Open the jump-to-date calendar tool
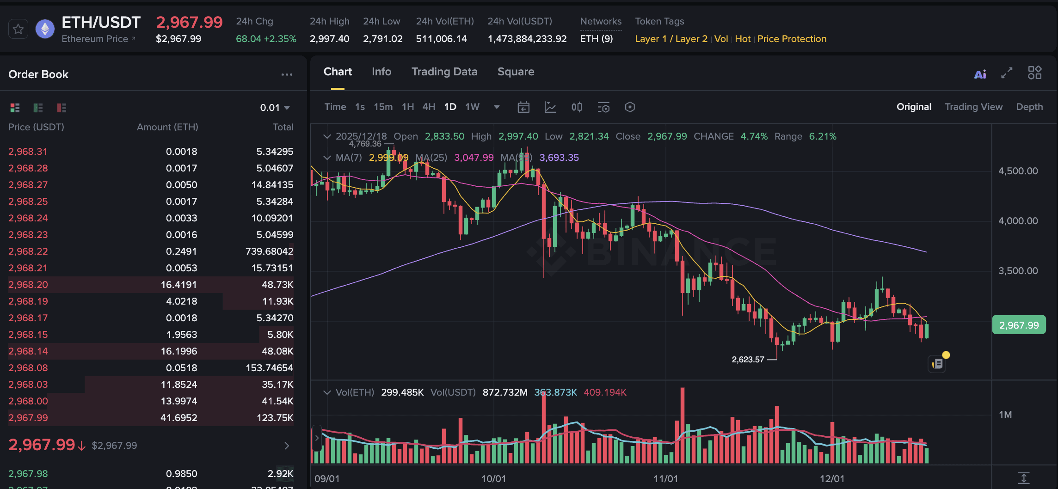Viewport: 1058px width, 489px height. (x=523, y=107)
